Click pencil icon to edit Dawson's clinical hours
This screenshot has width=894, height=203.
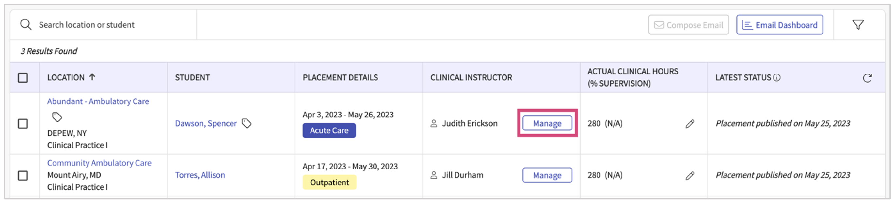pos(690,124)
